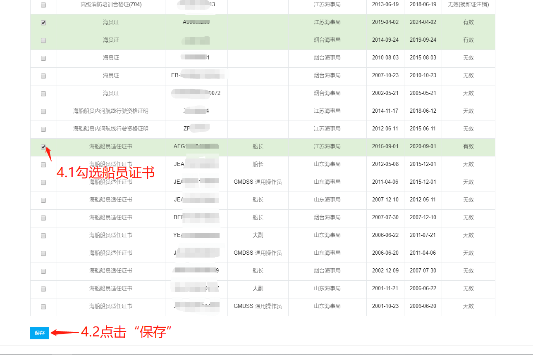Click the date 2019-04-02
This screenshot has width=533, height=355.
click(385, 22)
